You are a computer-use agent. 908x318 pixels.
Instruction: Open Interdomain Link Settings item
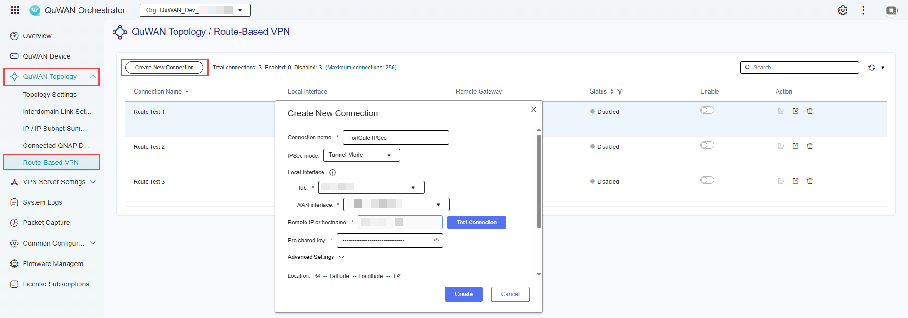(x=57, y=112)
